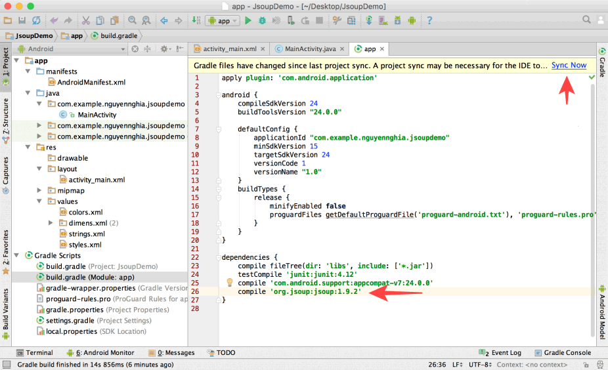Collapse the layout folder
Image resolution: width=608 pixels, height=370 pixels.
[39, 169]
